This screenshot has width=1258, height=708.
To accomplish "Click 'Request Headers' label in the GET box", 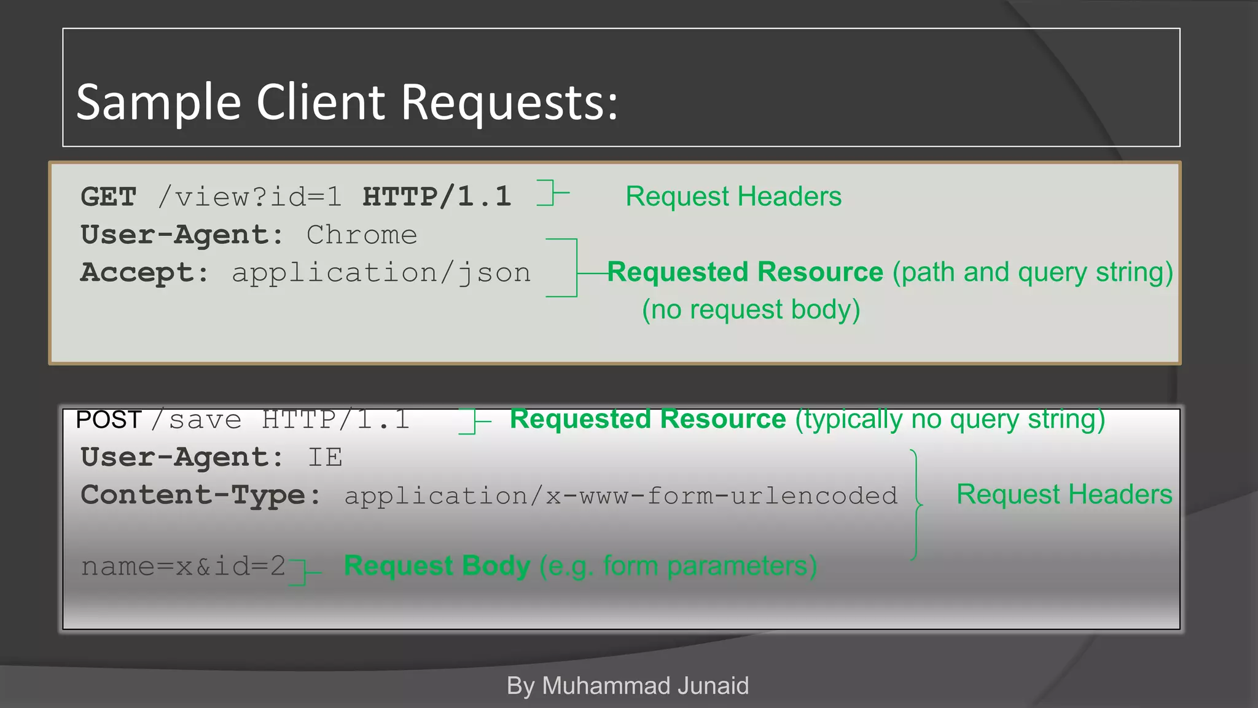I will coord(733,197).
